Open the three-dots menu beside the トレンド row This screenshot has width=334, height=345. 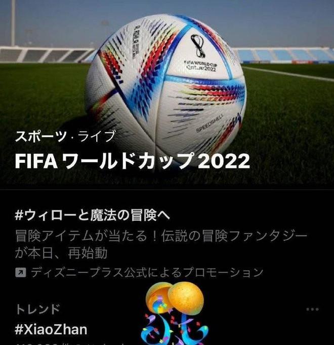click(312, 310)
